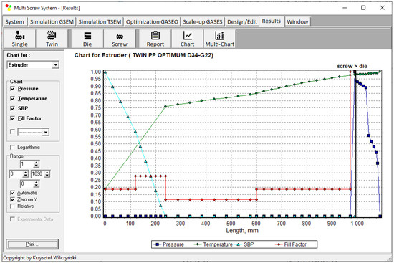Screen dimensions: 394x263
Task: Adjust the range maximum X spinner showing 1090
Action: [47, 173]
